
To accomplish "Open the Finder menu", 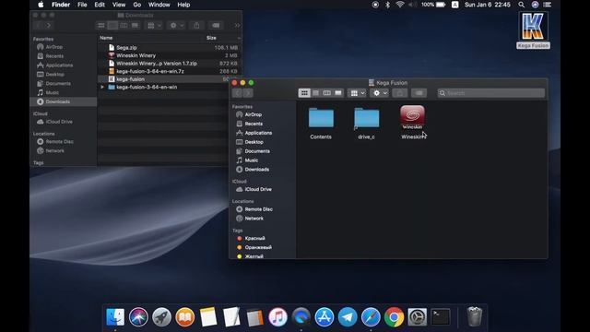I will (61, 5).
